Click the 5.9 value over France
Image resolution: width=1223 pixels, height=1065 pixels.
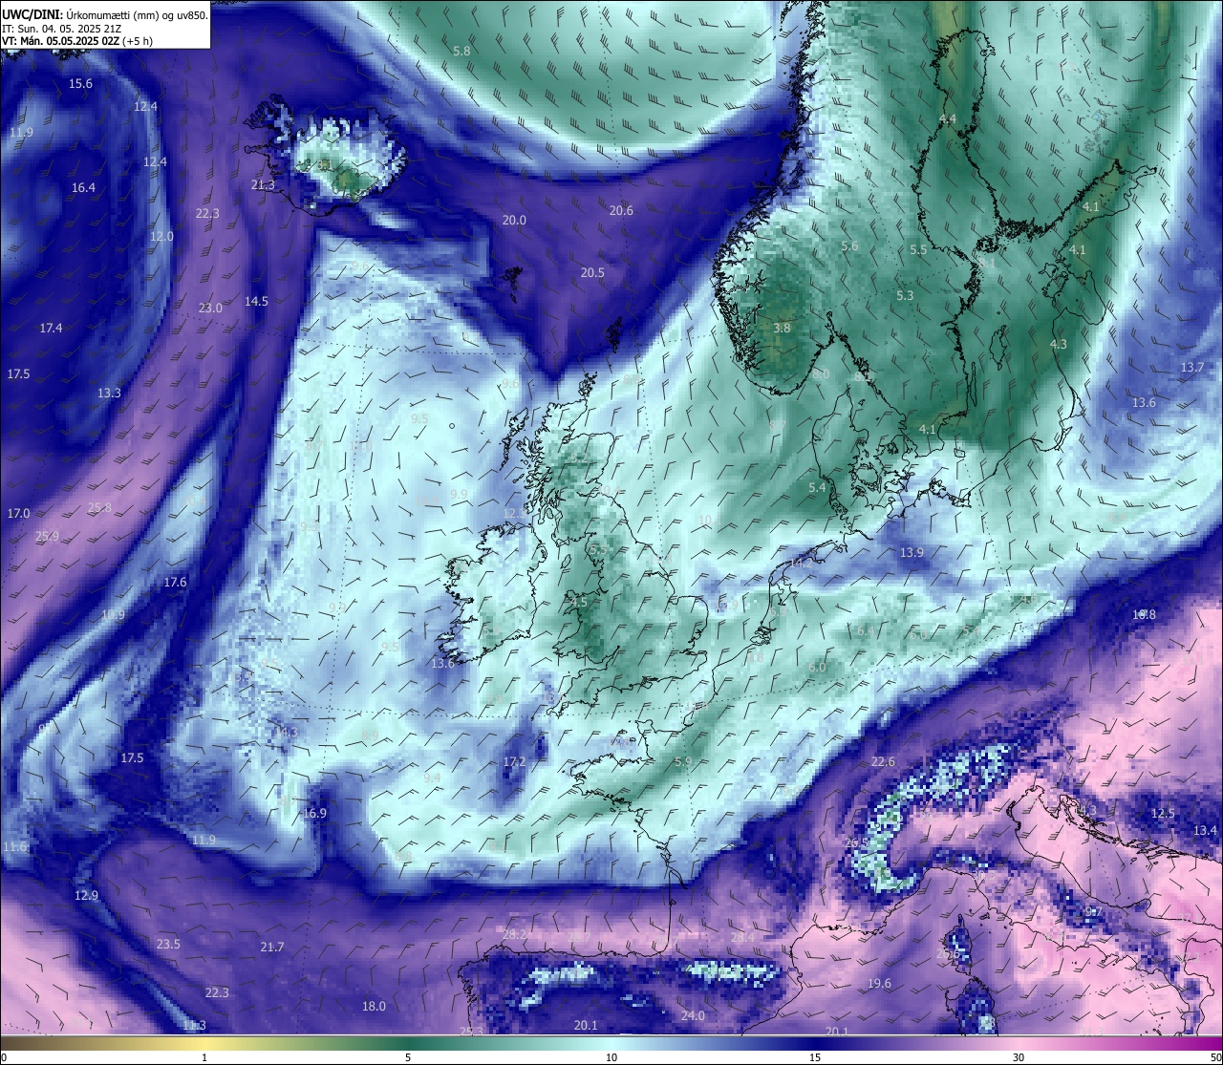click(682, 762)
